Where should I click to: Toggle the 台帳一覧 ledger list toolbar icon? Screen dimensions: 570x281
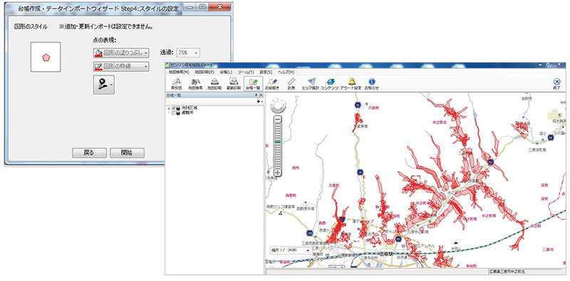click(x=253, y=84)
